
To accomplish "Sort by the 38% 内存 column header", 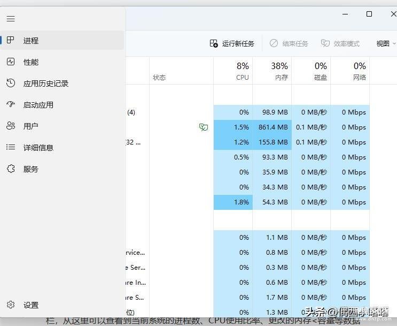I will click(x=272, y=71).
